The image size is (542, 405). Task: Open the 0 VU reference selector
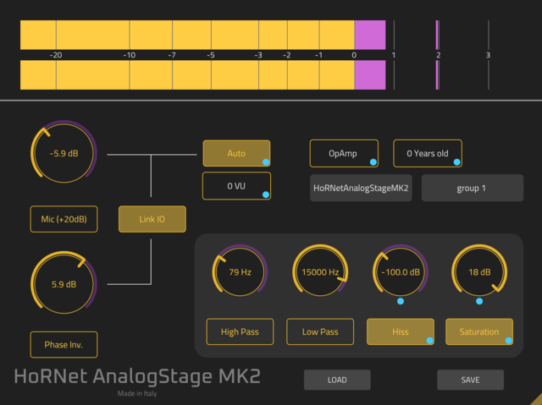pos(236,186)
